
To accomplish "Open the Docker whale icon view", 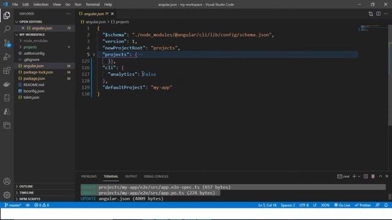I will 7,84.
